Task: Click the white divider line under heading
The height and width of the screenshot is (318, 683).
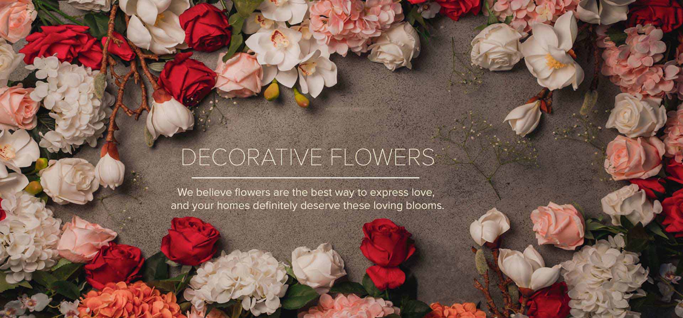Action: pyautogui.click(x=306, y=177)
